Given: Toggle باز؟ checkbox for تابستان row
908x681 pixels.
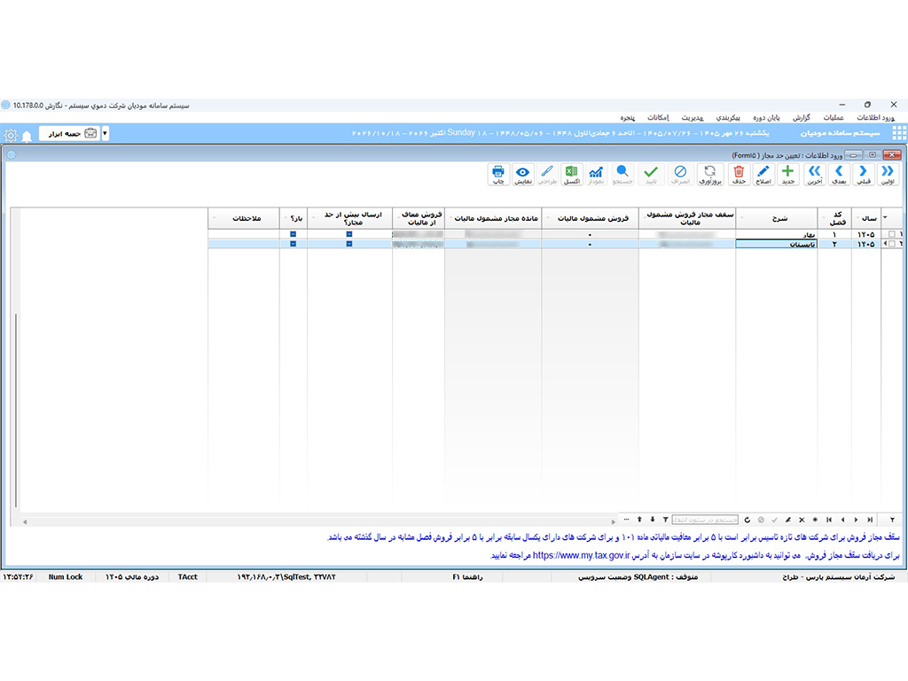Looking at the screenshot, I should [x=293, y=244].
